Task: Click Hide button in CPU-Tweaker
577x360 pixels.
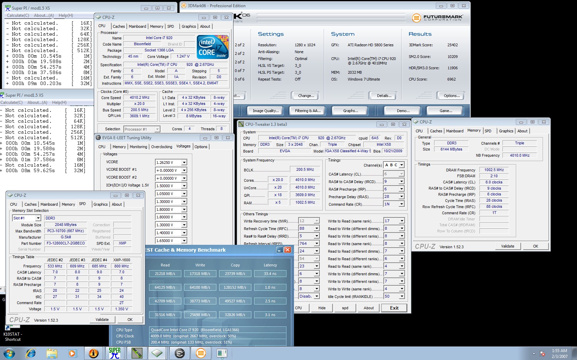Action: [x=322, y=308]
